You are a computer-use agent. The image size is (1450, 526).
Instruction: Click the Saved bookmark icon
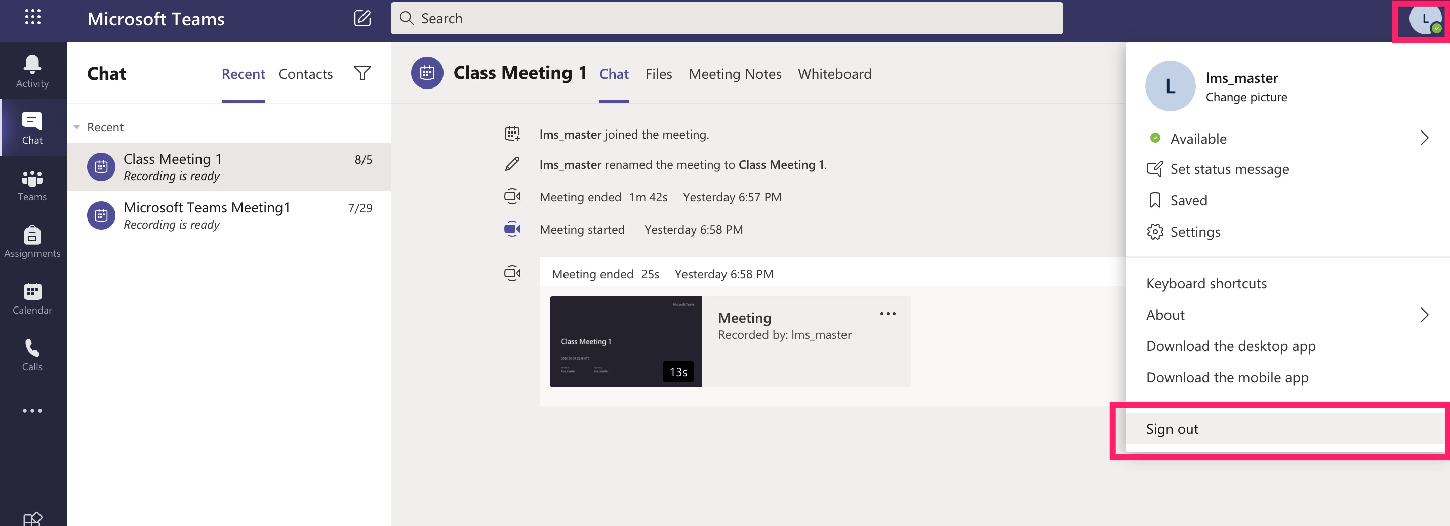[1154, 200]
